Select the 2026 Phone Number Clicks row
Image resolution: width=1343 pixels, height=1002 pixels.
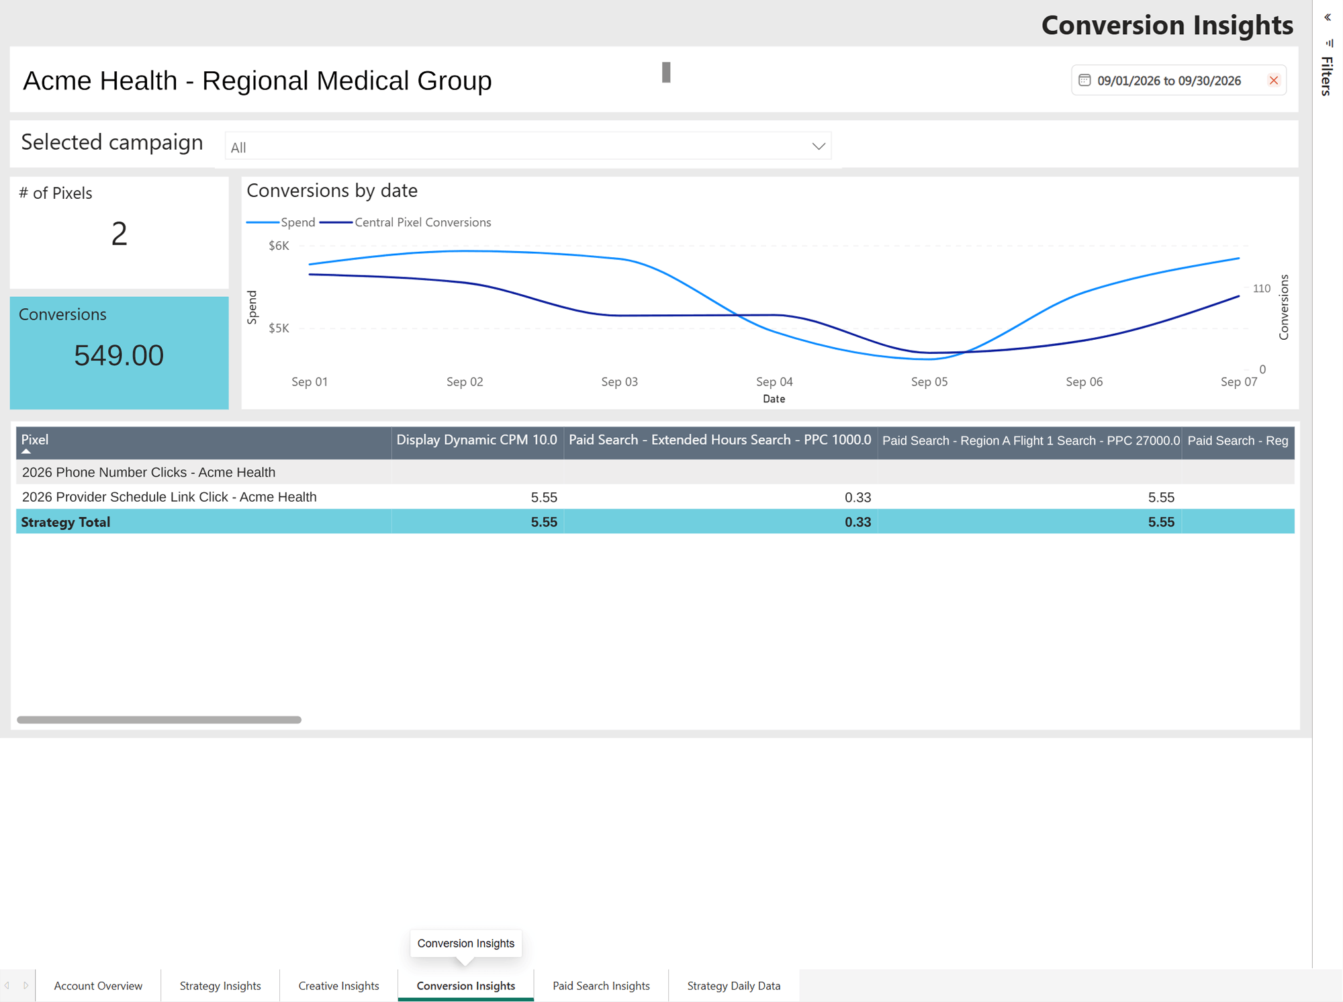click(655, 472)
